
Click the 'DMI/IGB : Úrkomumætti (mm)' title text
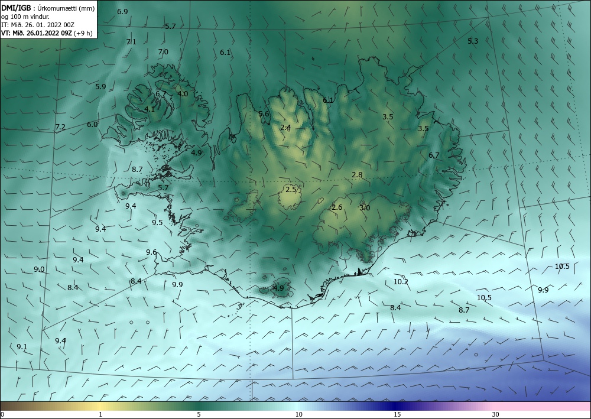tap(48, 8)
